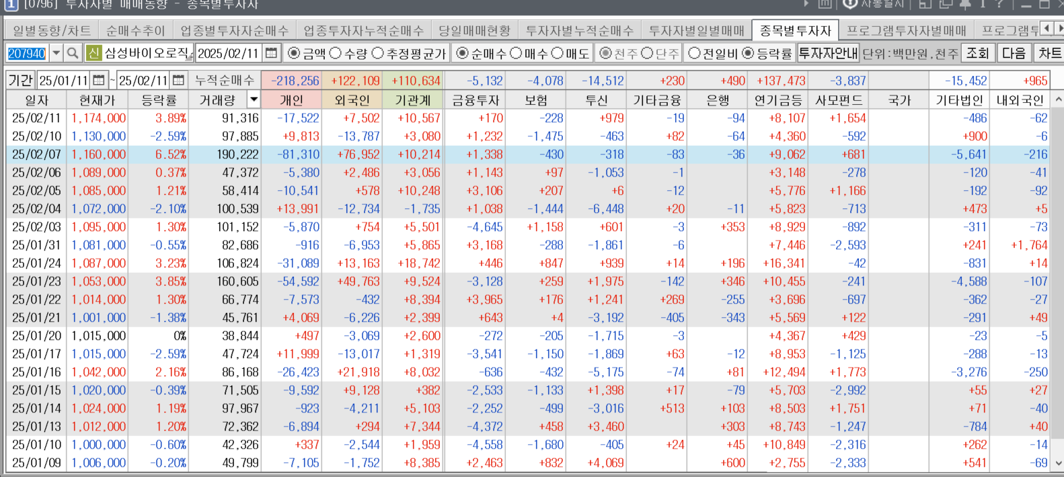The image size is (1064, 477).
Task: Open the period start date calendar
Action: click(99, 81)
